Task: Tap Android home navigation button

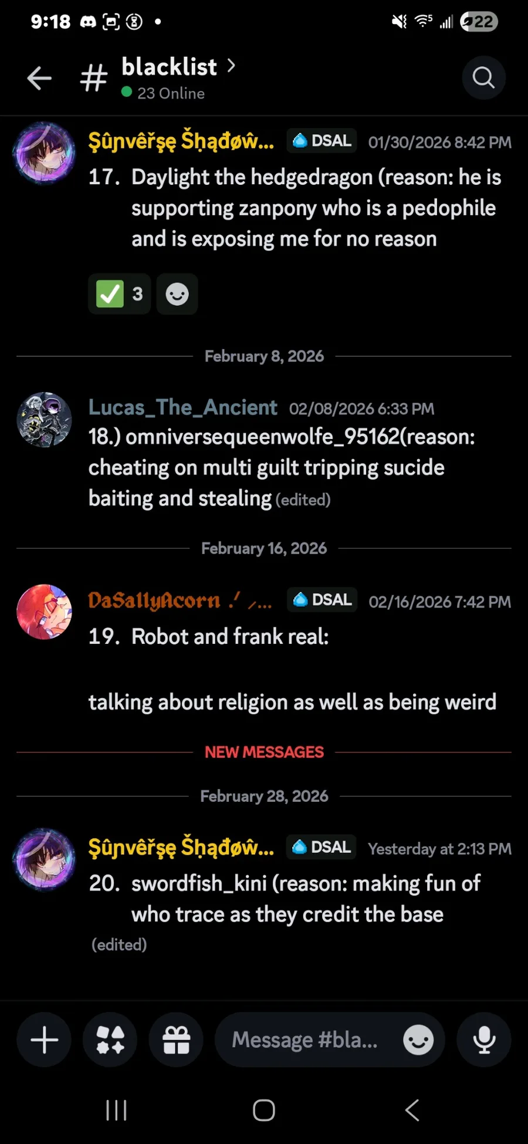Action: 264,1111
